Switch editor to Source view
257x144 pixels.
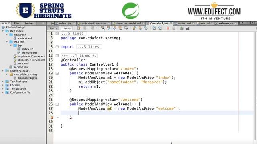pos(53,28)
